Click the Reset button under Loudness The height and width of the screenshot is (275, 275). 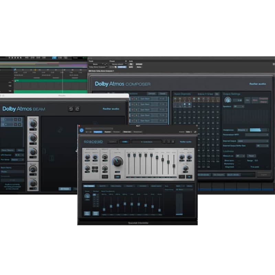pyautogui.click(x=251, y=156)
